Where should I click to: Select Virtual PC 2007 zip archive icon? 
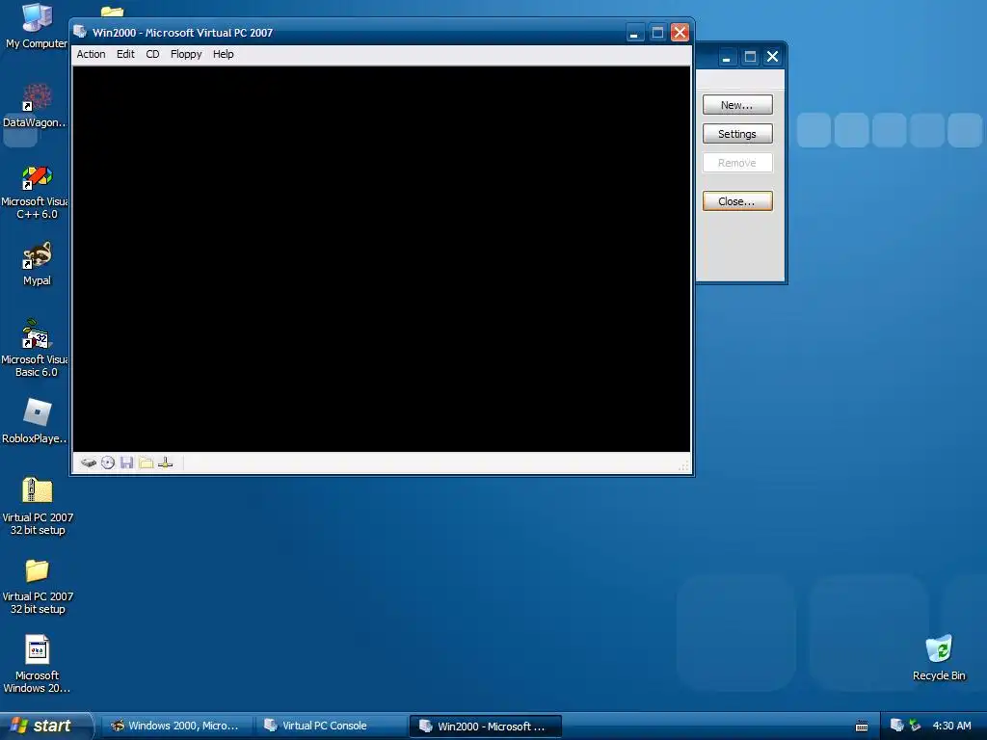pyautogui.click(x=38, y=506)
